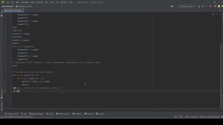Open the Services tool window
The height and width of the screenshot is (125, 223).
click(x=100, y=114)
